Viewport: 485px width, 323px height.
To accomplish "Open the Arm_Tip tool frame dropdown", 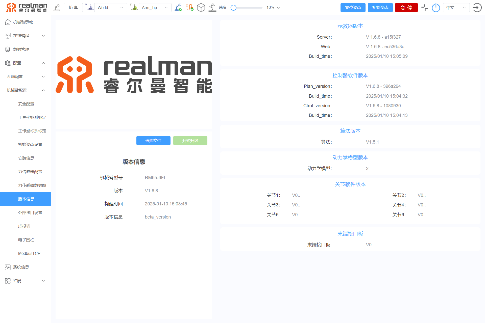I will coord(155,8).
